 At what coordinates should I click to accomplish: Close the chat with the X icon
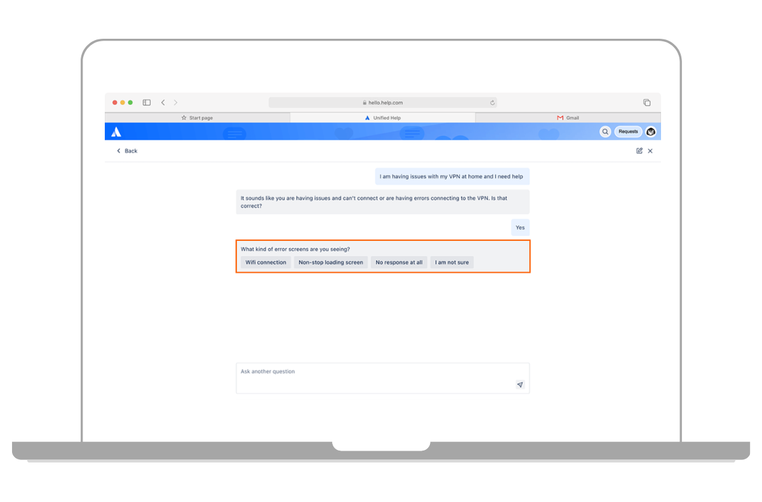650,151
